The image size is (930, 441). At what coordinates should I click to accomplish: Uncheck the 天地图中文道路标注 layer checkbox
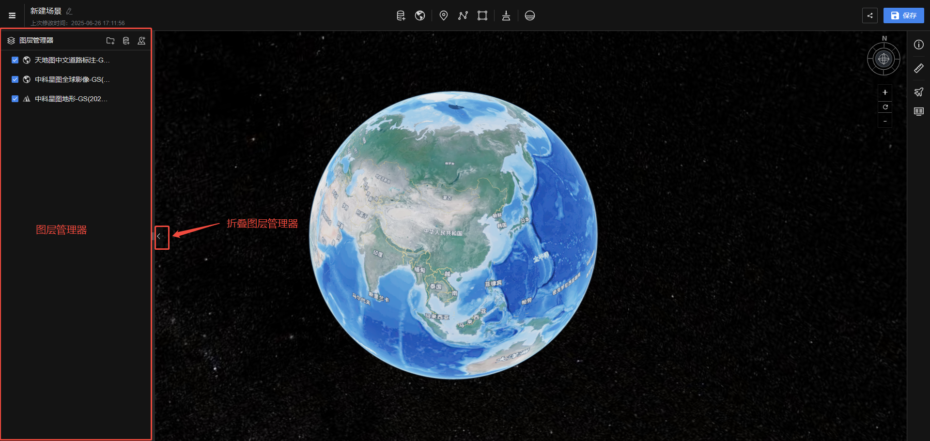15,60
